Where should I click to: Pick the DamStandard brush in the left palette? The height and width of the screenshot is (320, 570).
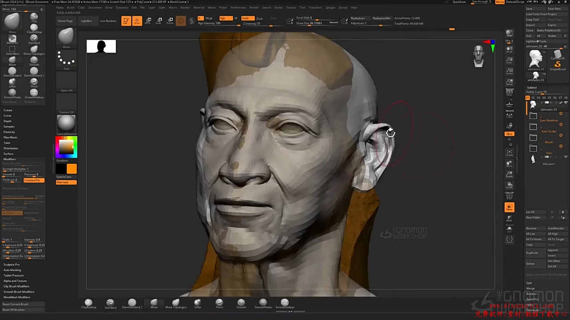click(x=12, y=71)
